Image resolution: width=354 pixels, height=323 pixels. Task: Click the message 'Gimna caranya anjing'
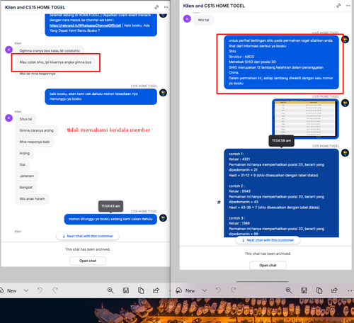point(36,130)
